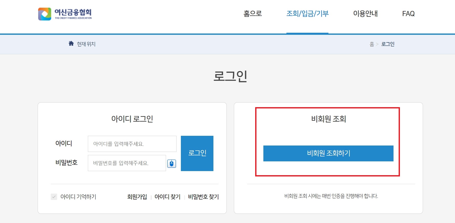Click the 아이디 input field
The image size is (455, 223).
(x=132, y=144)
